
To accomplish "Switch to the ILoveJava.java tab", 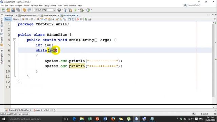I will pos(50,15).
